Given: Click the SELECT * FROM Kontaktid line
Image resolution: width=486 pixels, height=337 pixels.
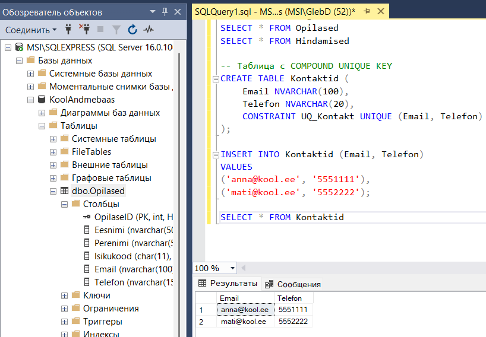Looking at the screenshot, I should pyautogui.click(x=282, y=217).
